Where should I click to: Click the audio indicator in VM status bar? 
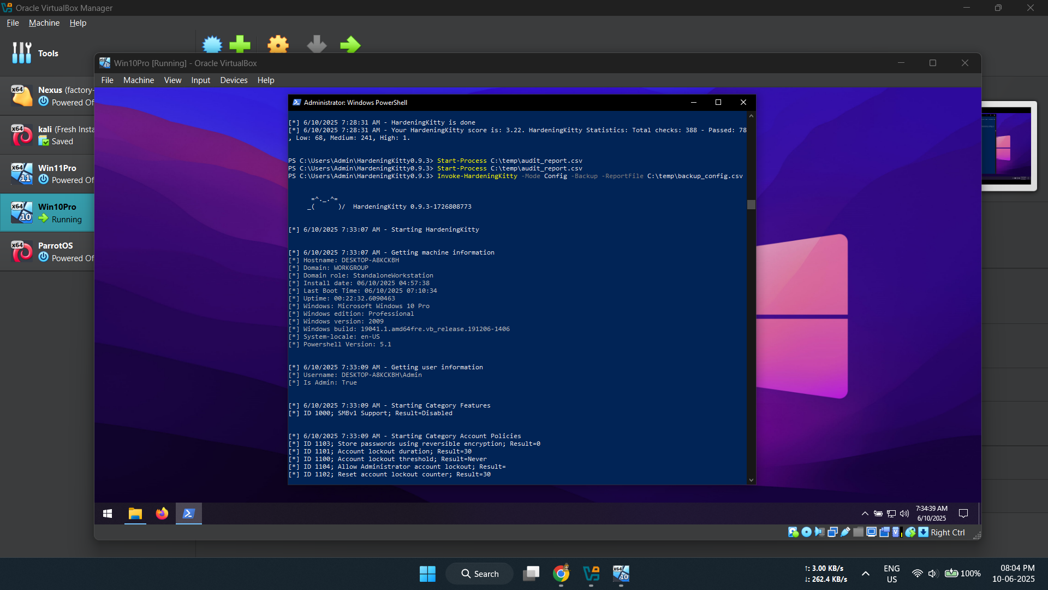click(x=819, y=532)
